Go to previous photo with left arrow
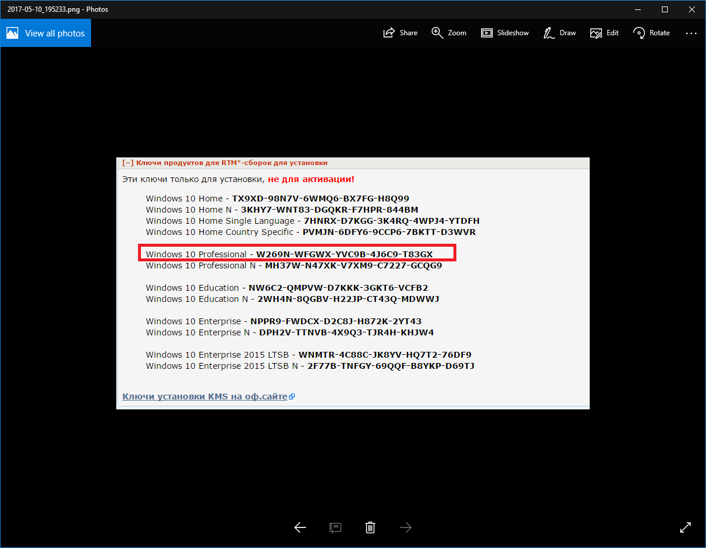Image resolution: width=706 pixels, height=548 pixels. tap(300, 527)
